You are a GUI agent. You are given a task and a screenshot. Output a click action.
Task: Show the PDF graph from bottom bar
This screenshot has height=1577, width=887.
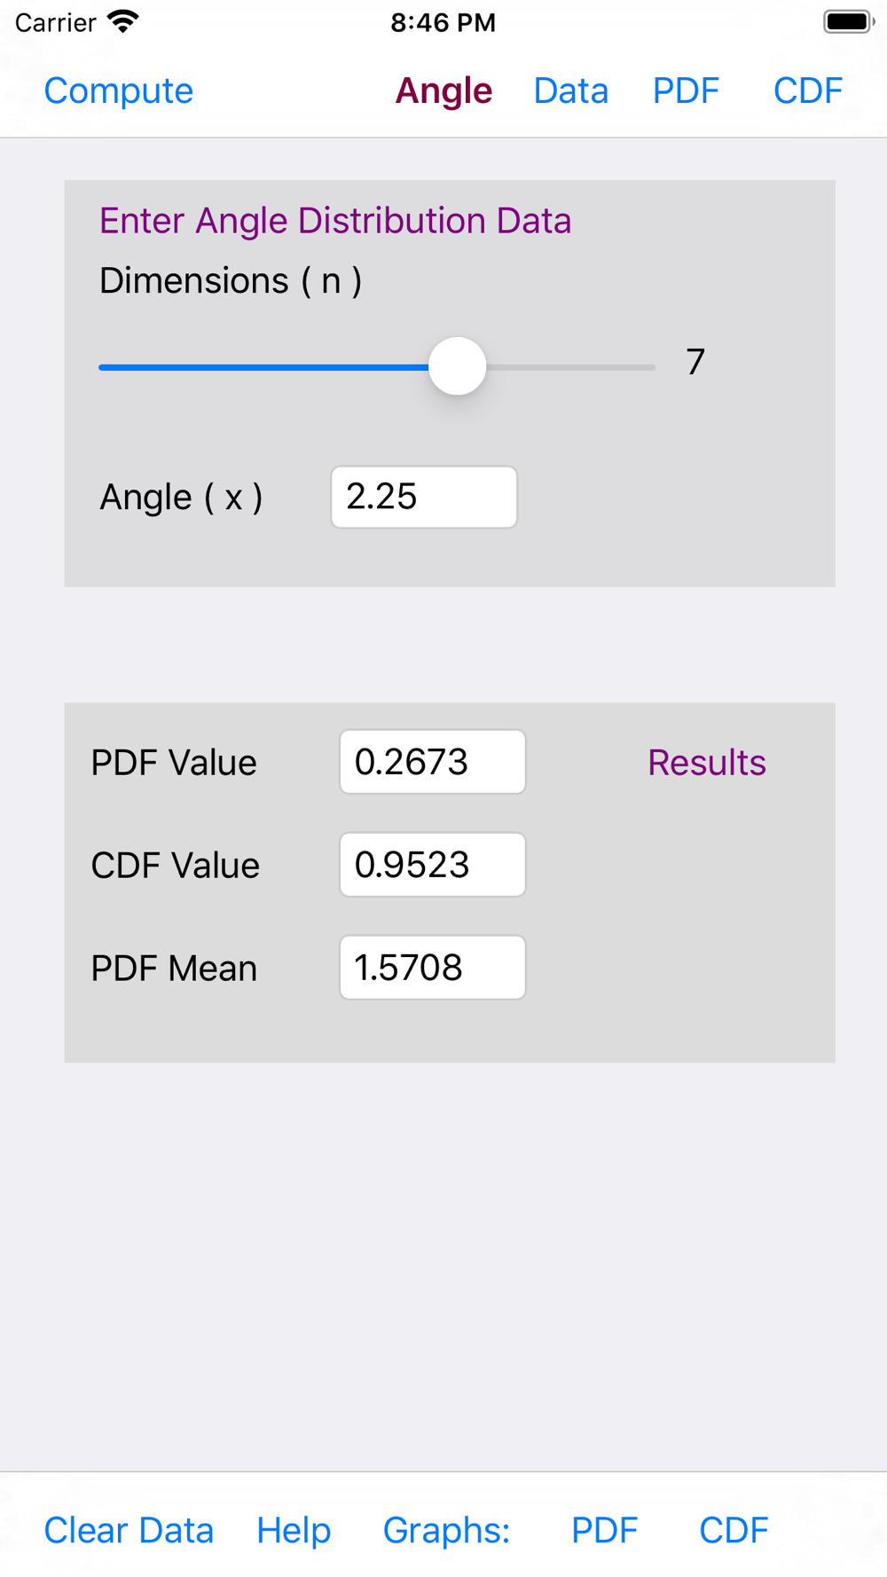coord(604,1530)
